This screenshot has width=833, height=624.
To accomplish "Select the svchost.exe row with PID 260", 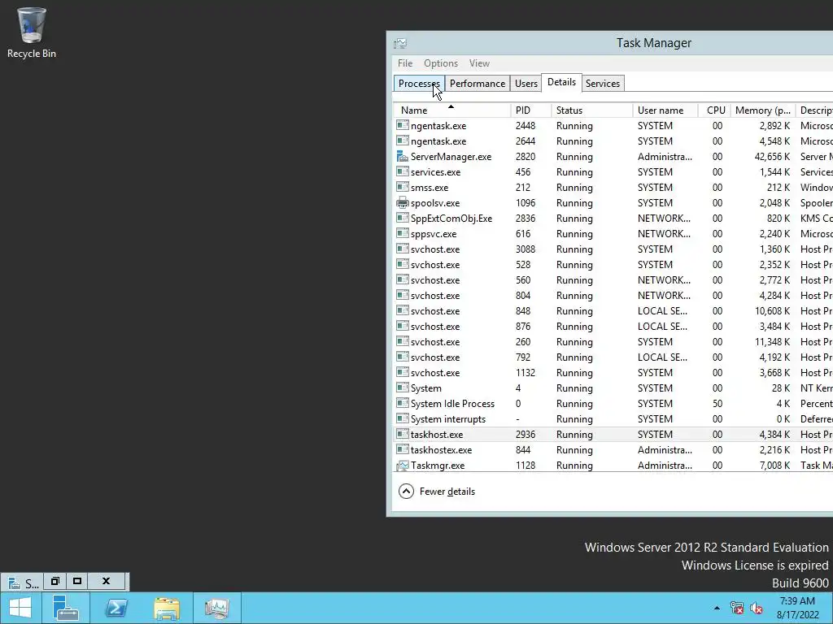I will pos(613,341).
